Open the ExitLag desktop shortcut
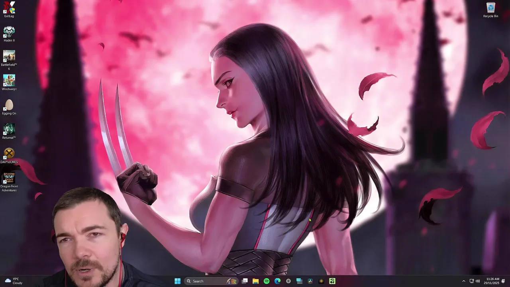510x287 pixels. [9, 9]
